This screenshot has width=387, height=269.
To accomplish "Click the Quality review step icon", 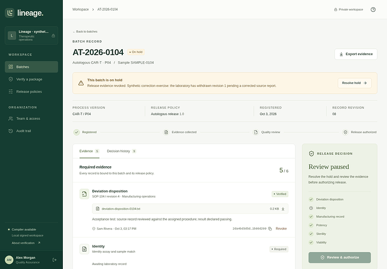I will (256, 133).
